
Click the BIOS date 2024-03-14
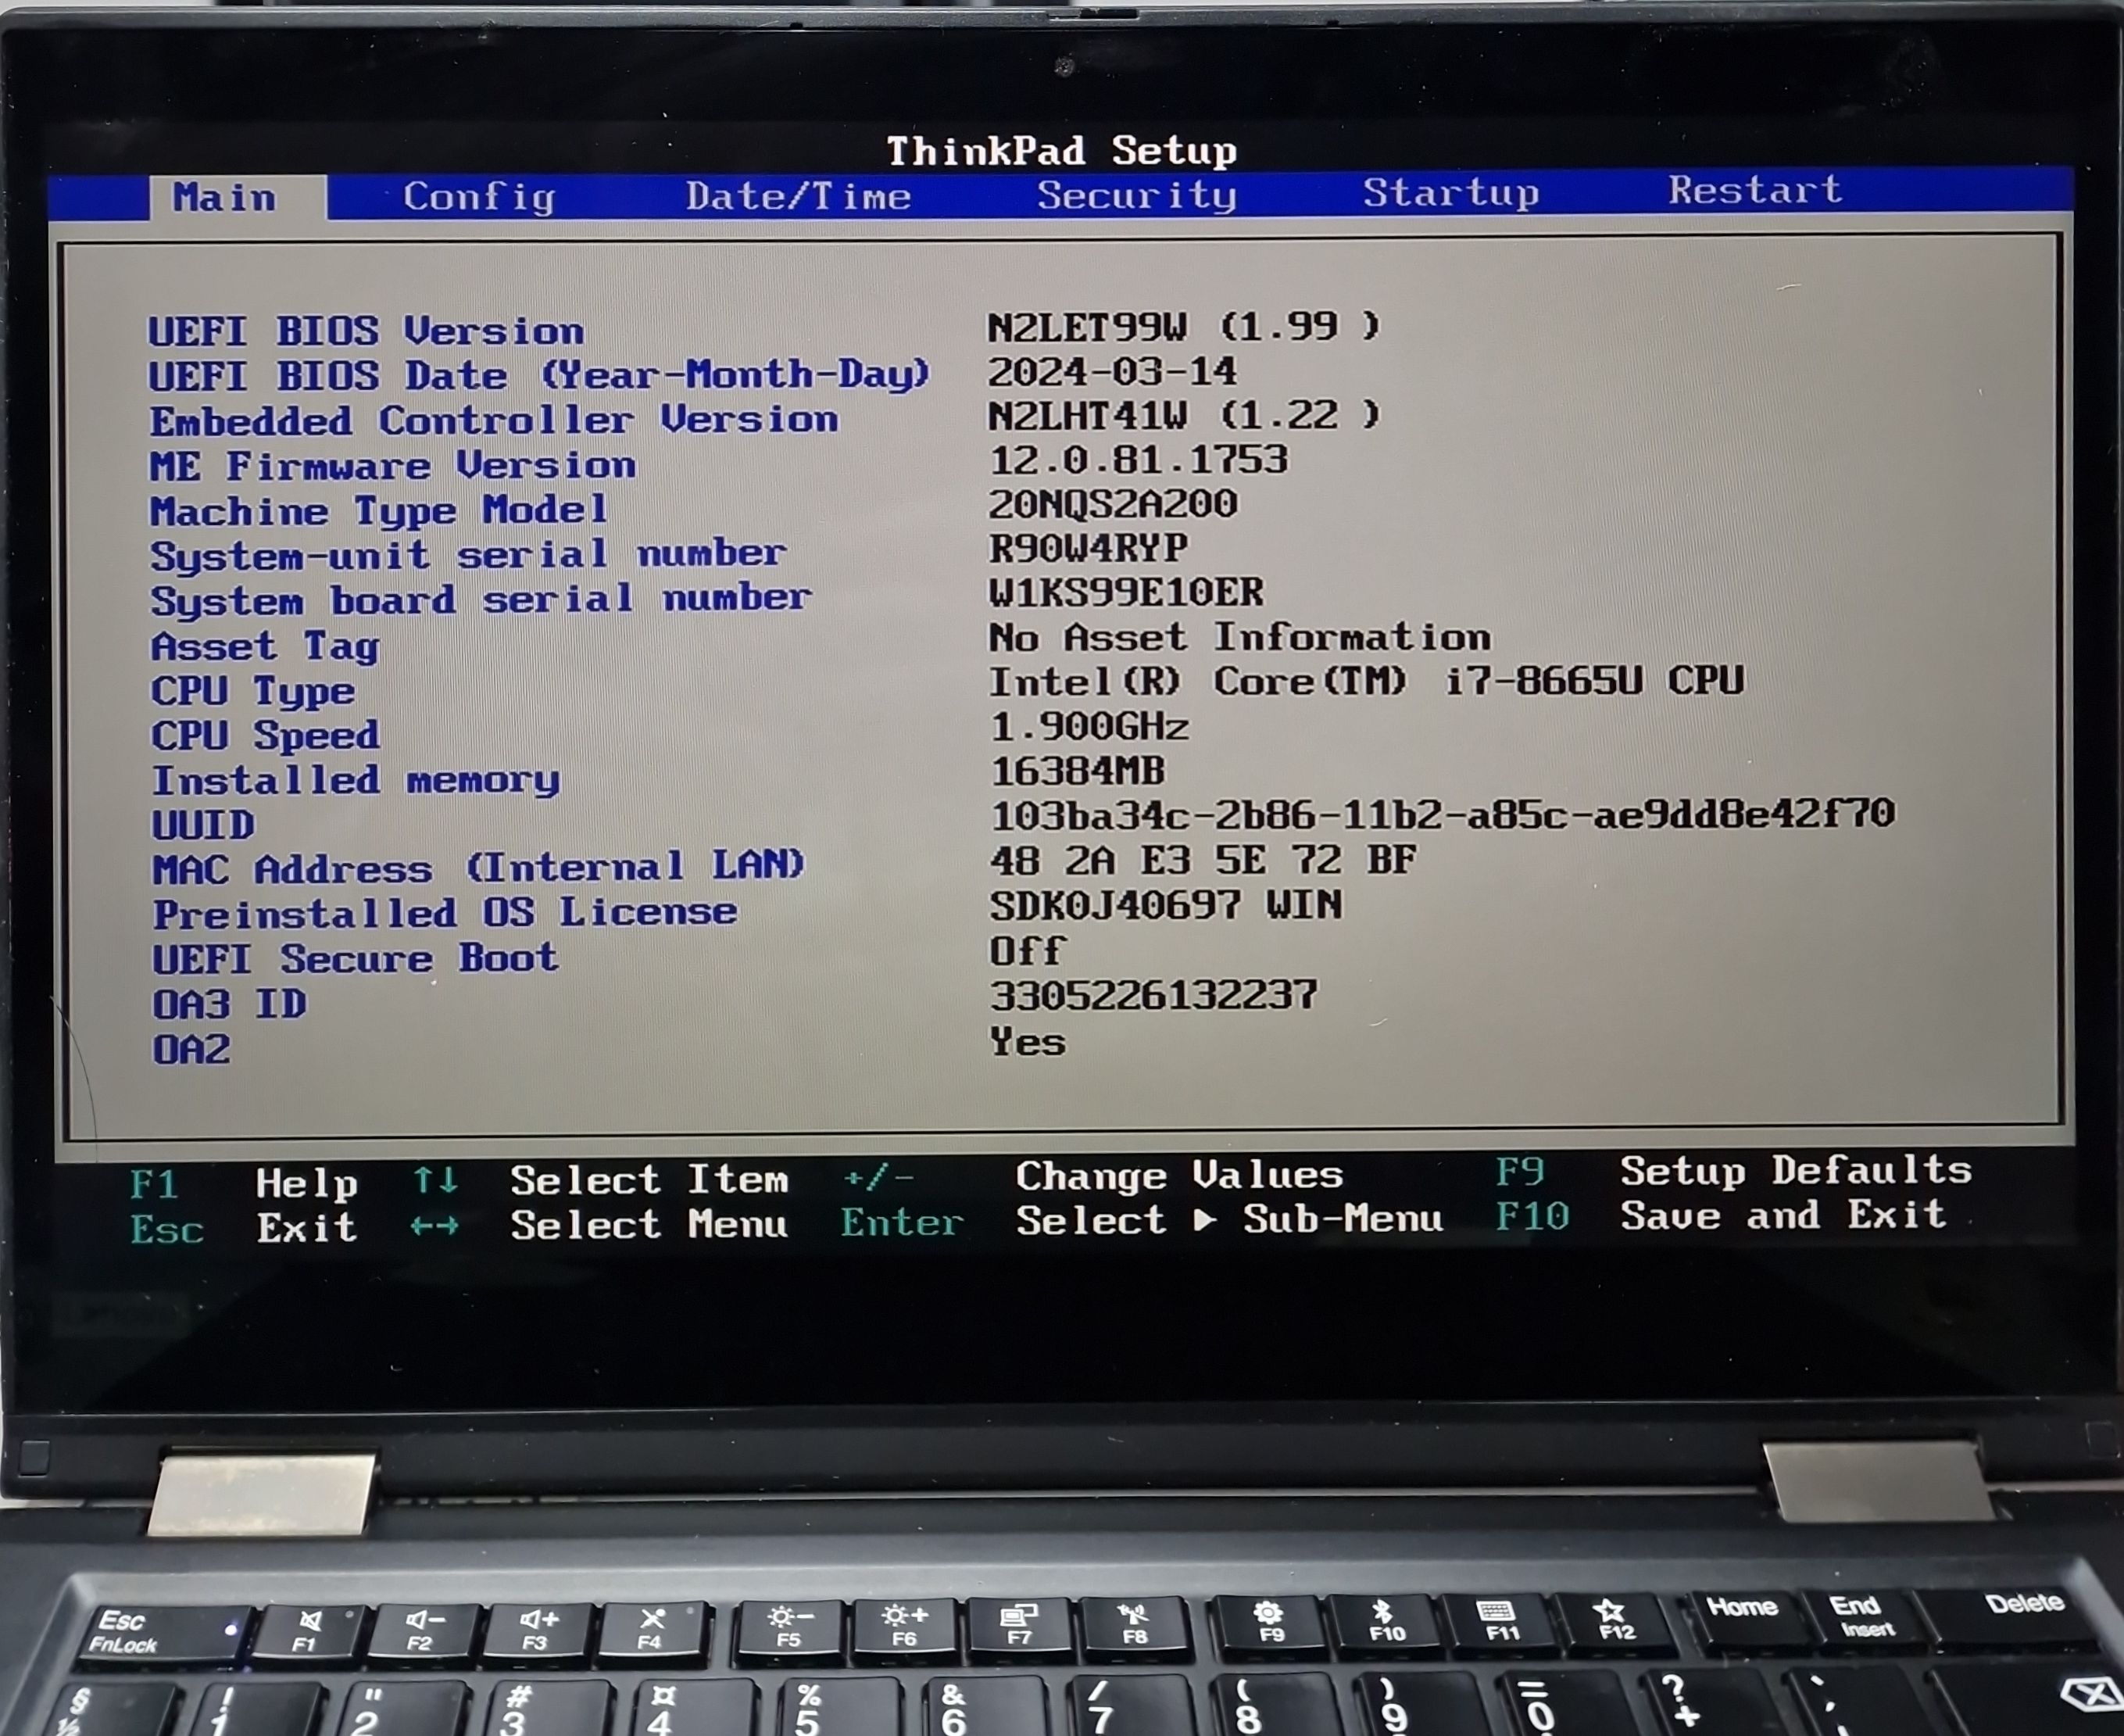pos(1113,372)
